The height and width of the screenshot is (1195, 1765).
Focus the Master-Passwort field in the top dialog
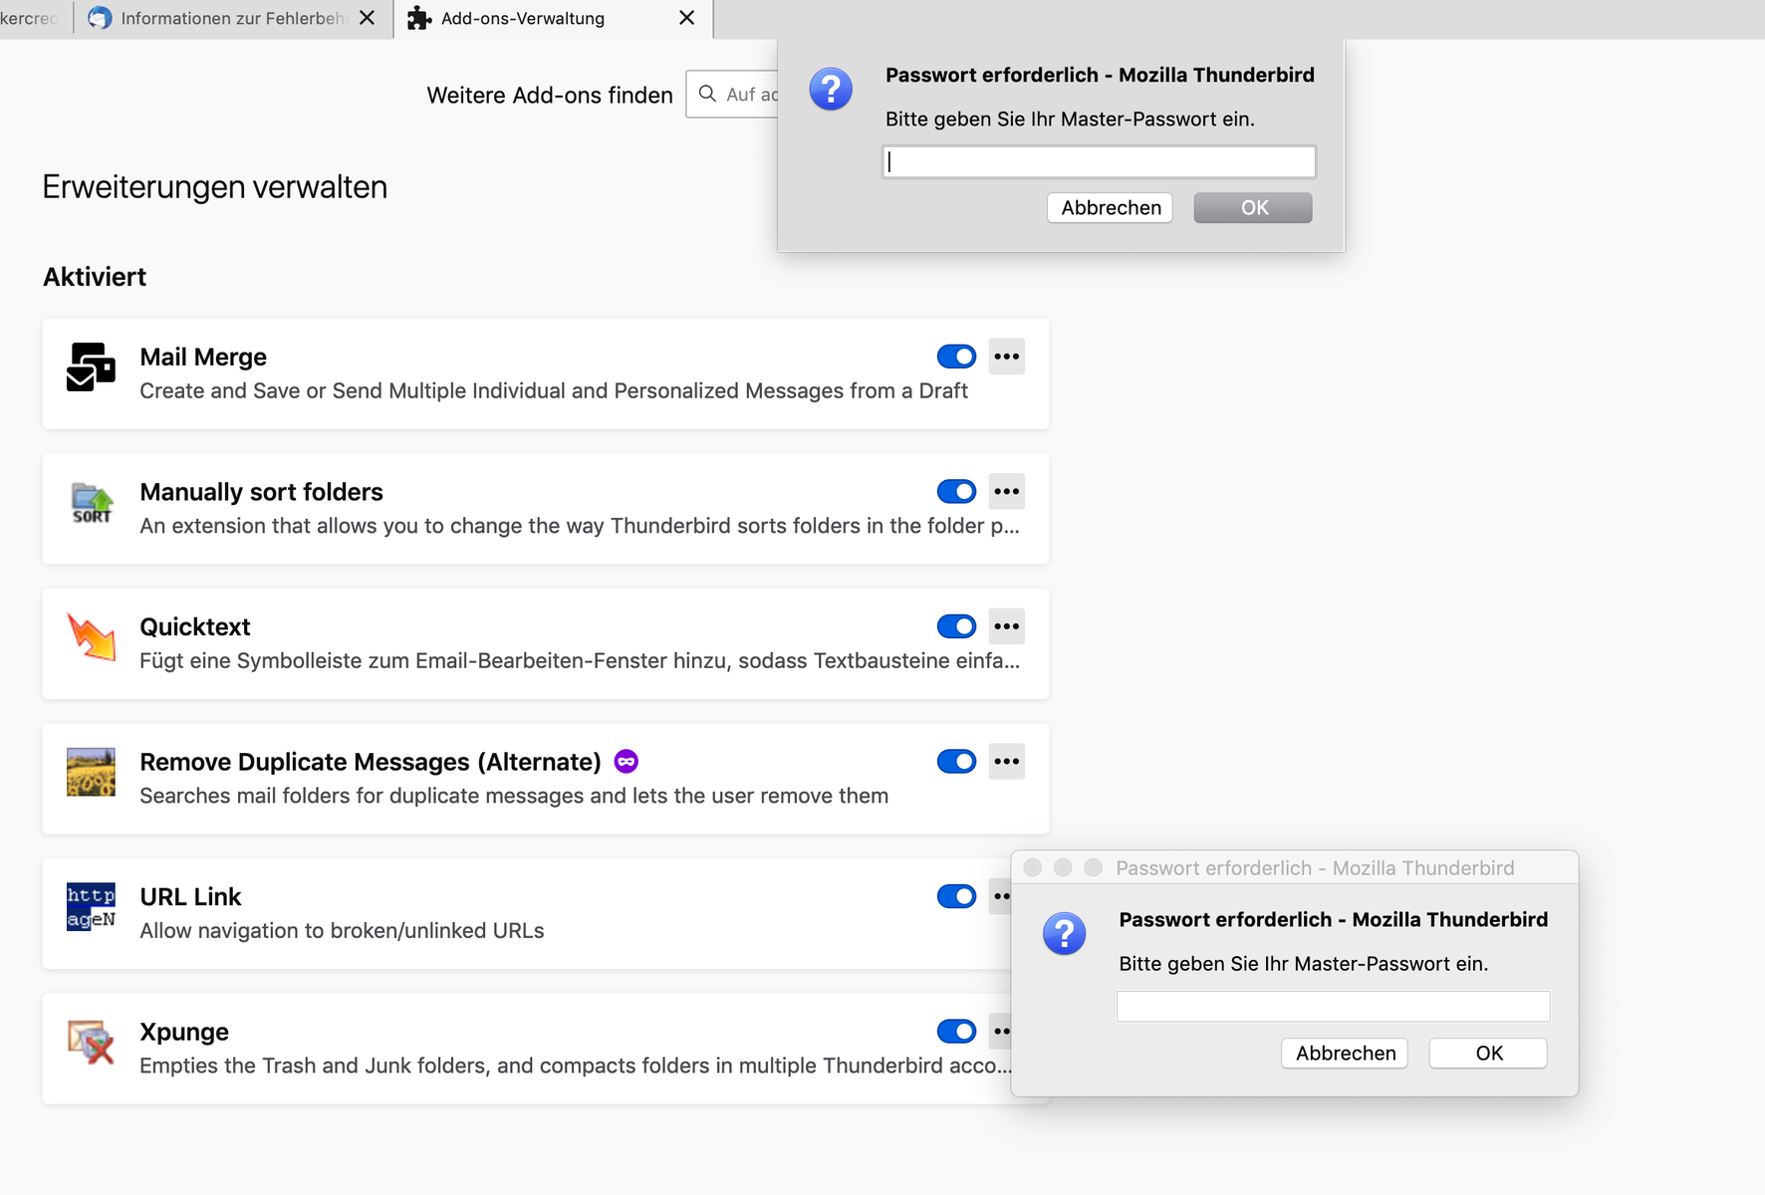1100,162
